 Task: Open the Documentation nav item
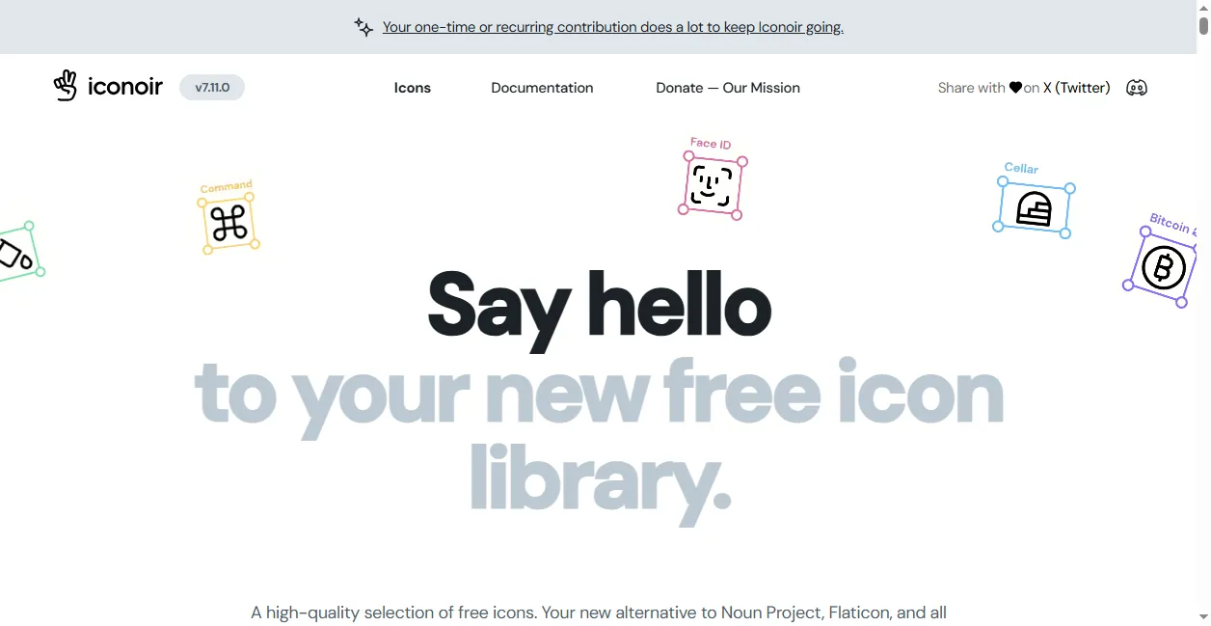tap(542, 88)
